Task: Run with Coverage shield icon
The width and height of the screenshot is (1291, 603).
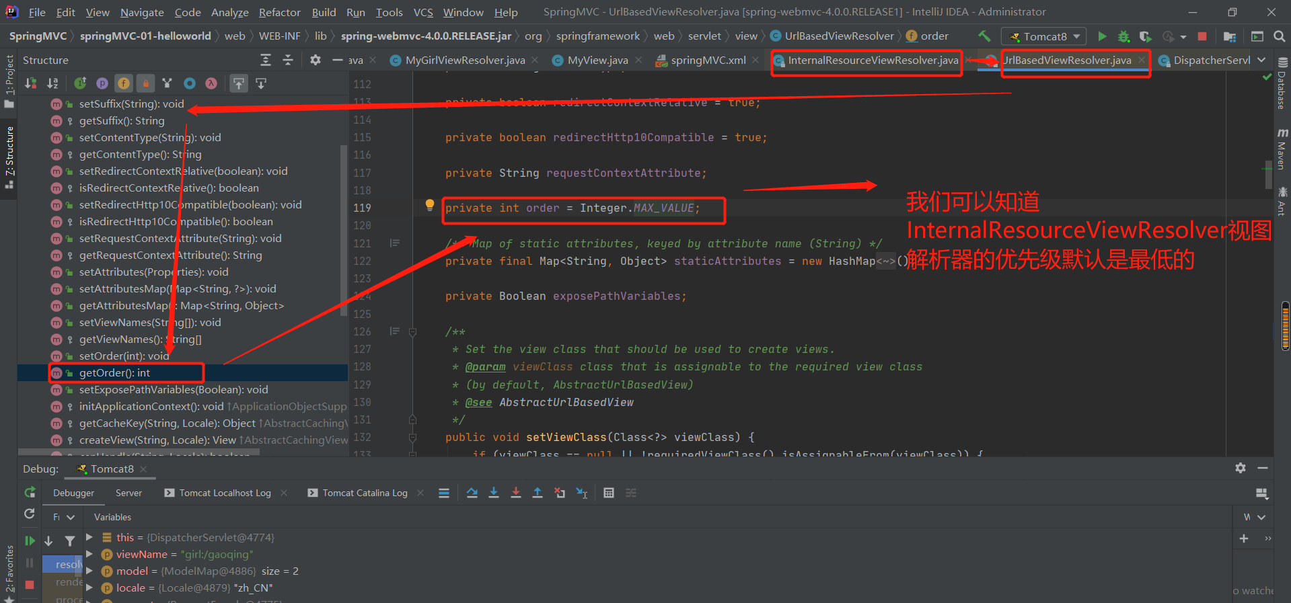Action: (x=1145, y=36)
